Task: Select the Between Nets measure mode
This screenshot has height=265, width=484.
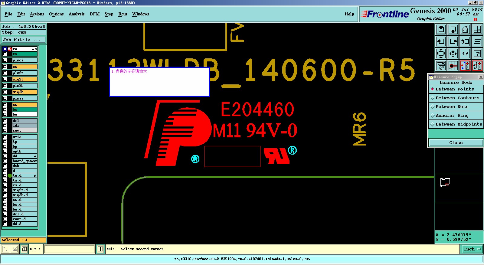Action: pos(456,107)
